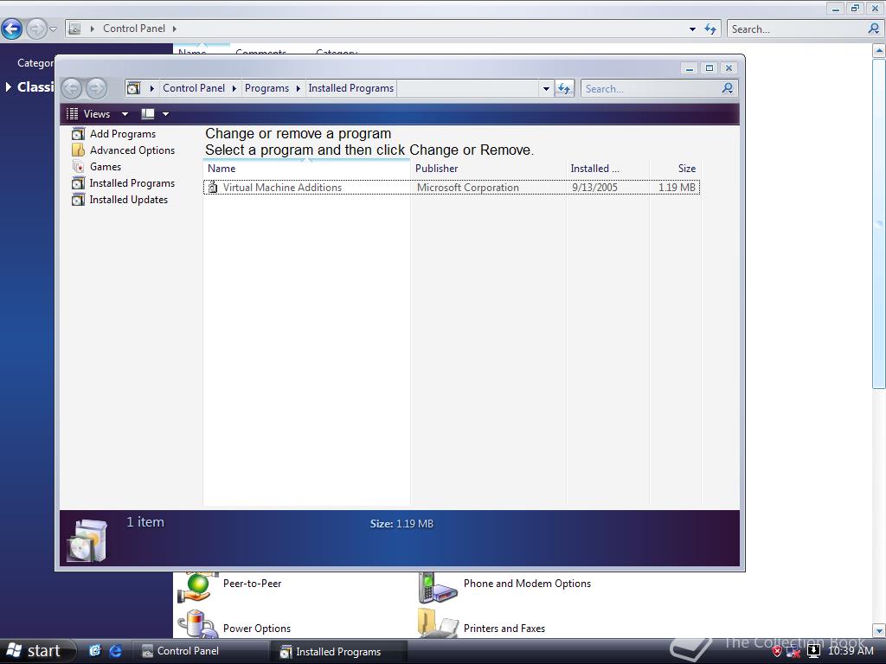Expand Installed Programs address bar history dropdown
The height and width of the screenshot is (664, 886).
tap(546, 89)
